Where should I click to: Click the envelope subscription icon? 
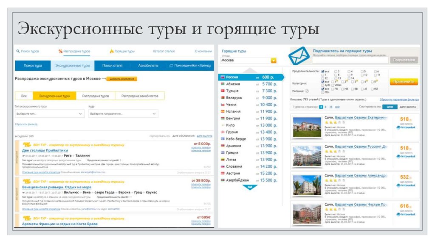299,55
